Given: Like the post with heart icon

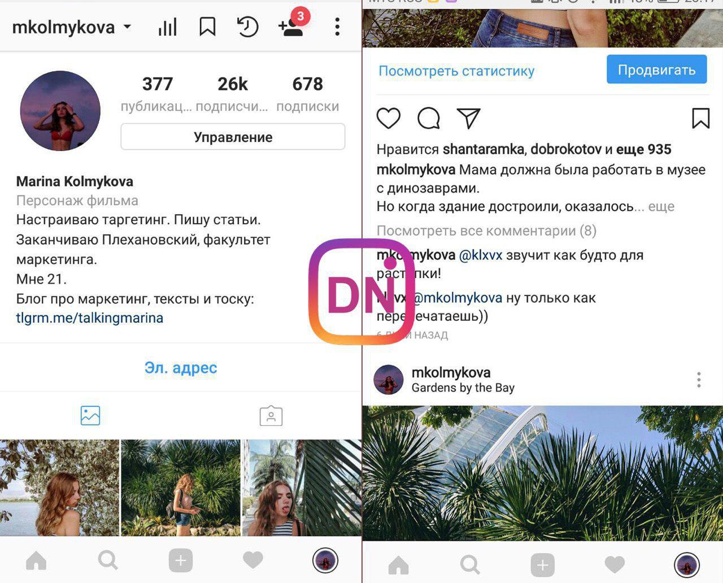Looking at the screenshot, I should 389,118.
